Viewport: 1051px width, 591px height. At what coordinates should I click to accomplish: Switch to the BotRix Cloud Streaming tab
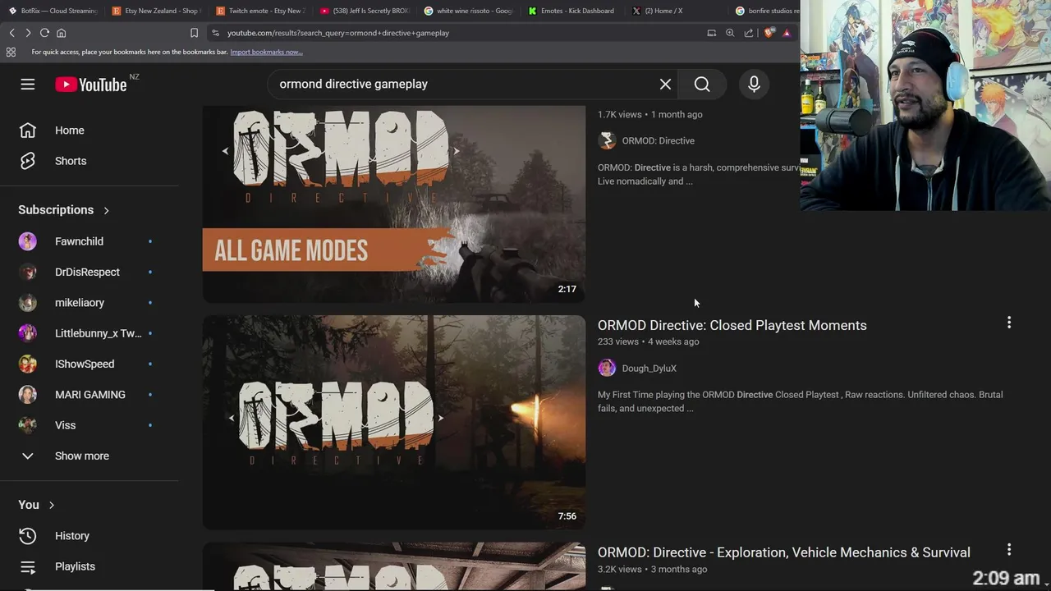click(x=53, y=11)
